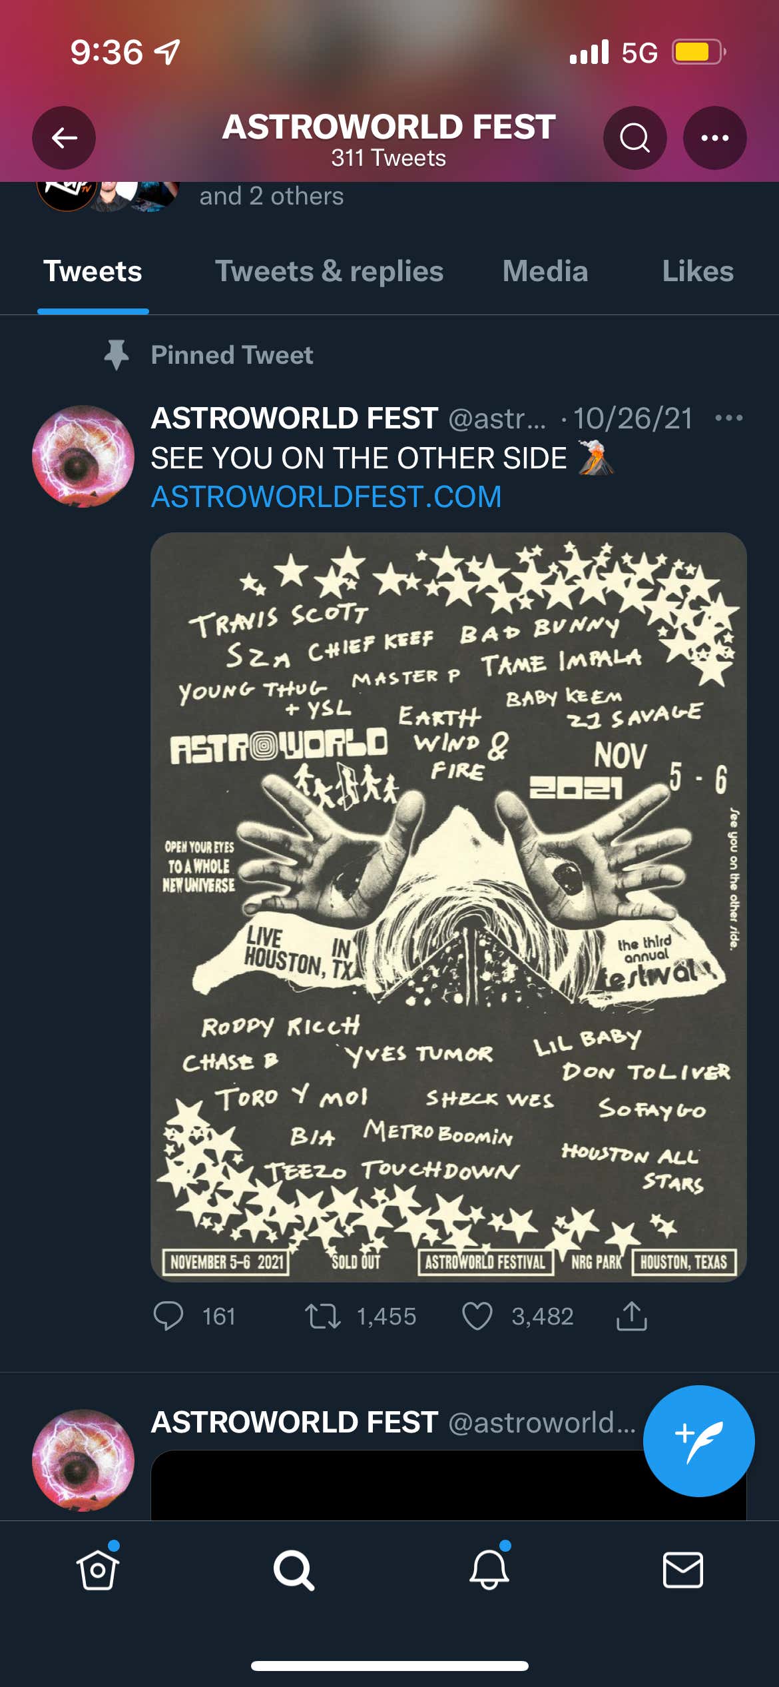
Task: Reply to the pinned tweet
Action: [x=168, y=1316]
